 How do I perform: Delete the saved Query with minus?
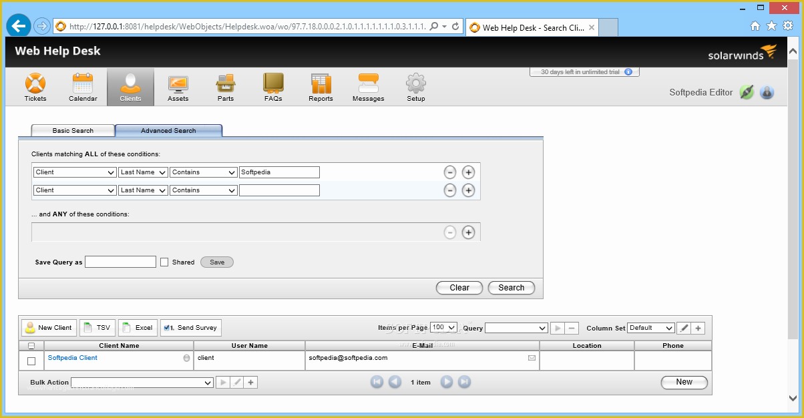tap(572, 328)
